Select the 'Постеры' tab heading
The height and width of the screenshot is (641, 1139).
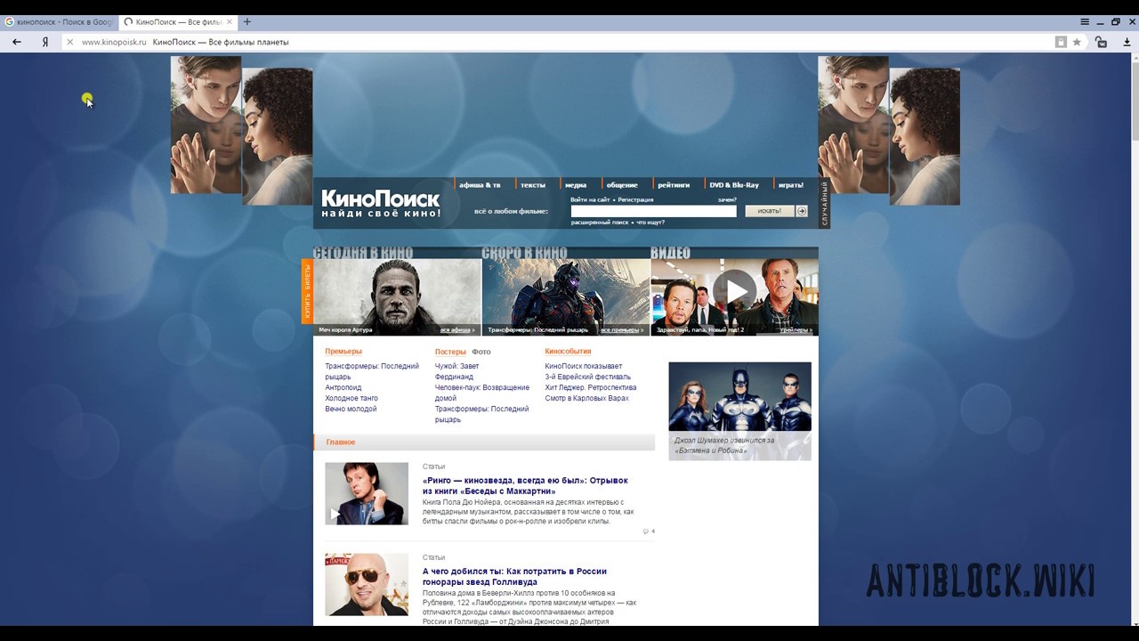click(x=450, y=352)
